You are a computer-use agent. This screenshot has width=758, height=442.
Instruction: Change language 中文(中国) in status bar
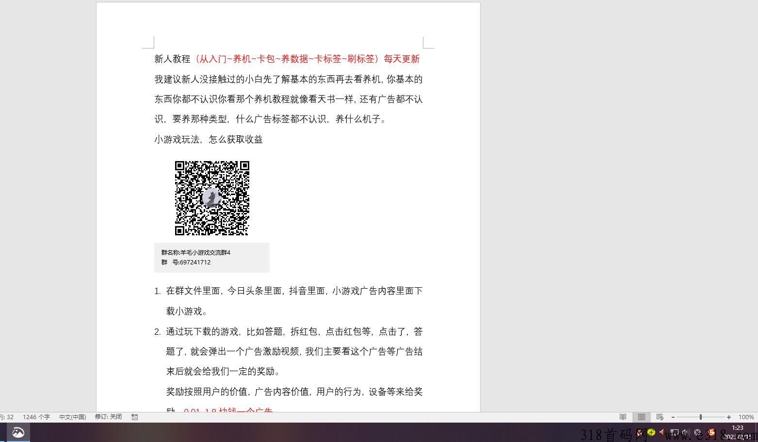[x=73, y=417]
